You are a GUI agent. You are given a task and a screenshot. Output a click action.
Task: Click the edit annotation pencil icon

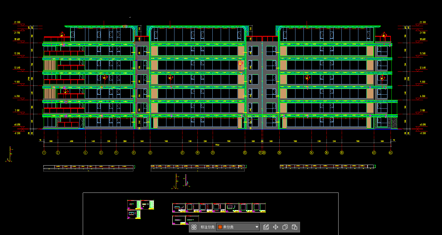pyautogui.click(x=266, y=227)
